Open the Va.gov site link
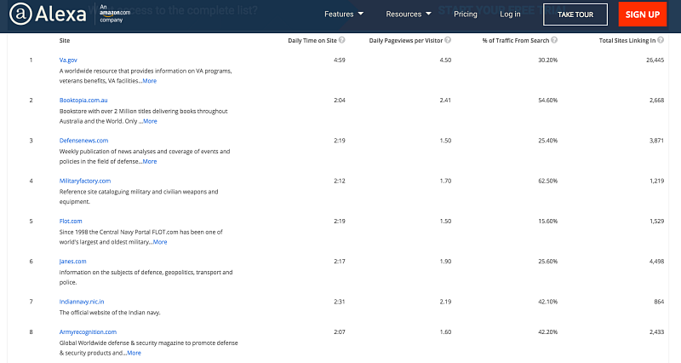681x363 pixels. click(69, 60)
